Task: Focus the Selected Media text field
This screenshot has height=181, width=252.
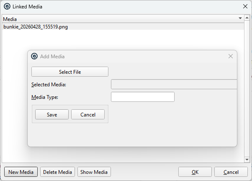Action: (x=174, y=84)
